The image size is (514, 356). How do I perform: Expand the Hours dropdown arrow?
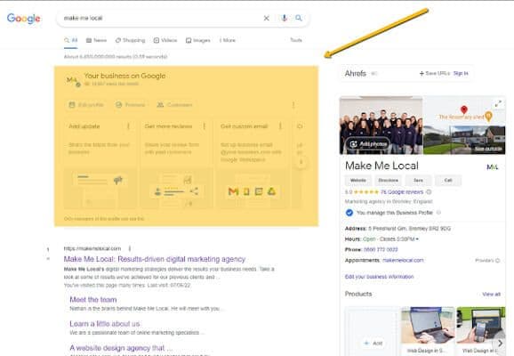pyautogui.click(x=417, y=239)
